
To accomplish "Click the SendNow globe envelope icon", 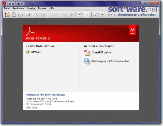I will pos(87,61).
